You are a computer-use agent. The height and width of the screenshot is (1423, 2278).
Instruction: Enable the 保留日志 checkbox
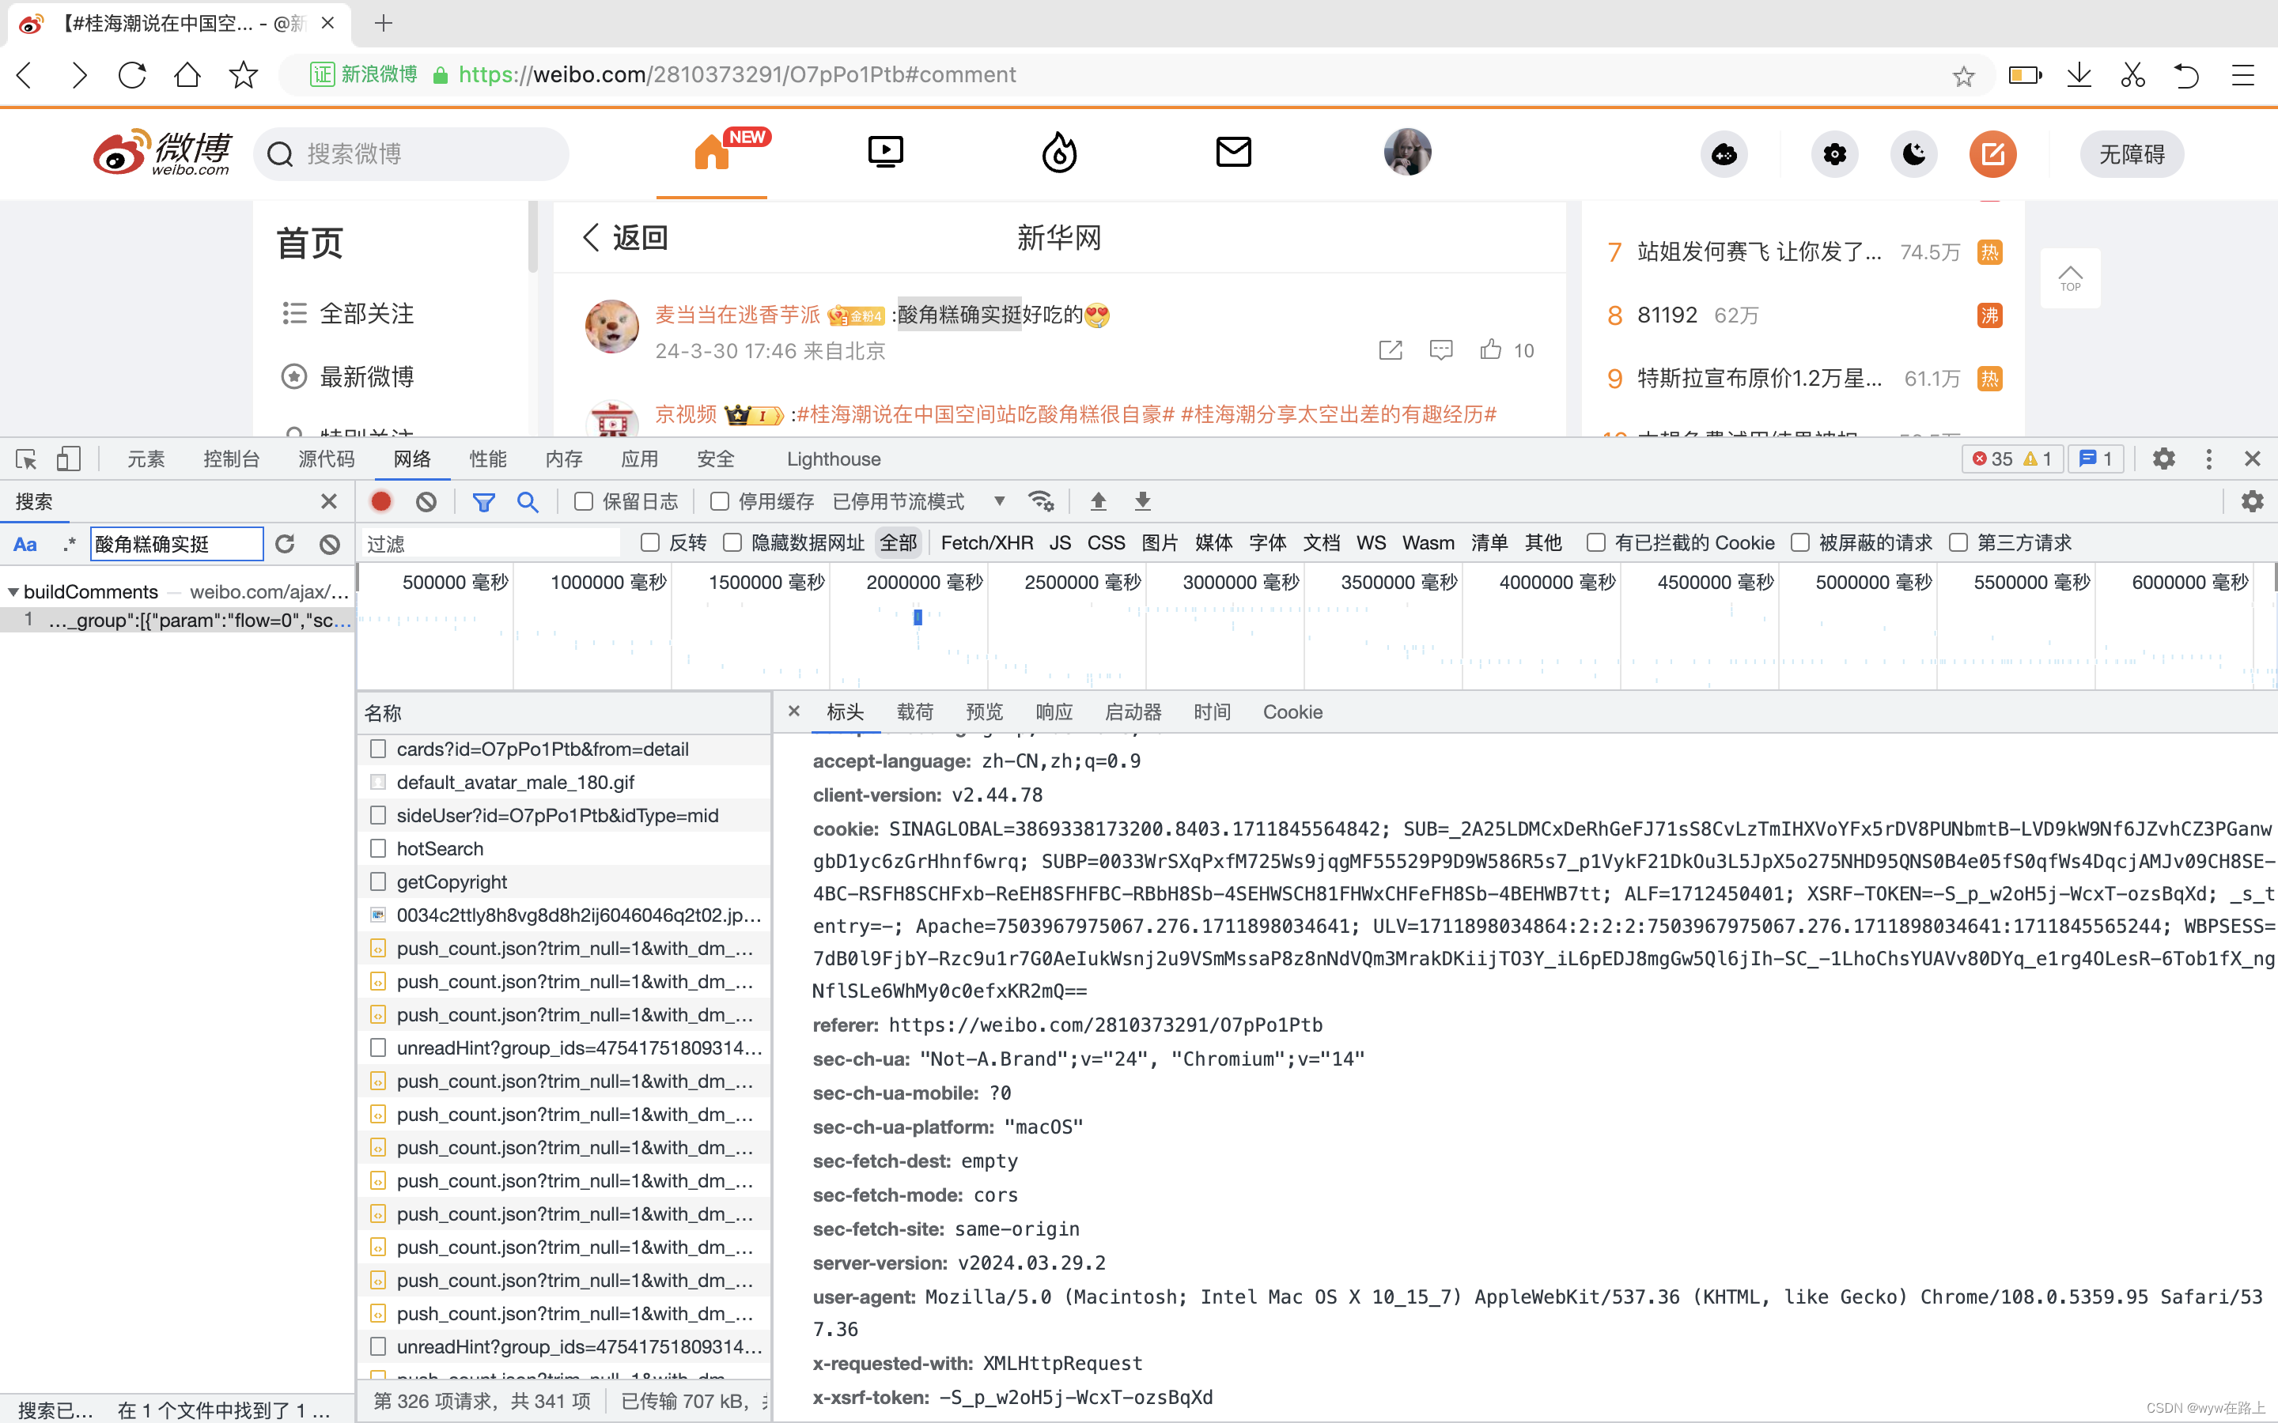coord(584,502)
